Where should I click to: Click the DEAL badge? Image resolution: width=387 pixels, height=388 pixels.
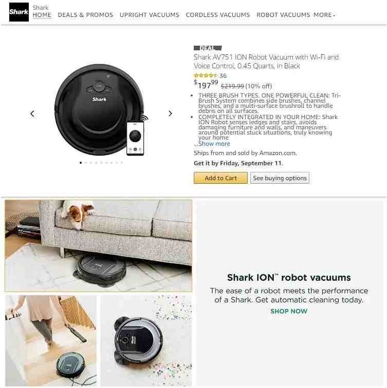[x=208, y=48]
